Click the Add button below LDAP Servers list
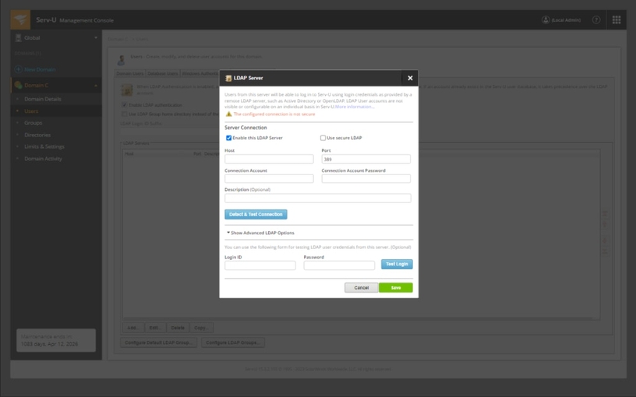This screenshot has height=397, width=636. pos(133,328)
